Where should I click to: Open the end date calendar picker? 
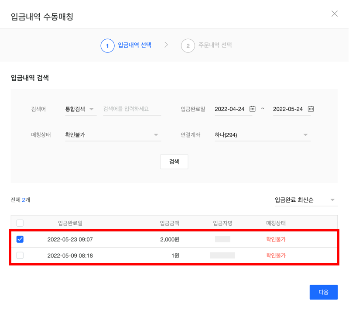(x=311, y=109)
